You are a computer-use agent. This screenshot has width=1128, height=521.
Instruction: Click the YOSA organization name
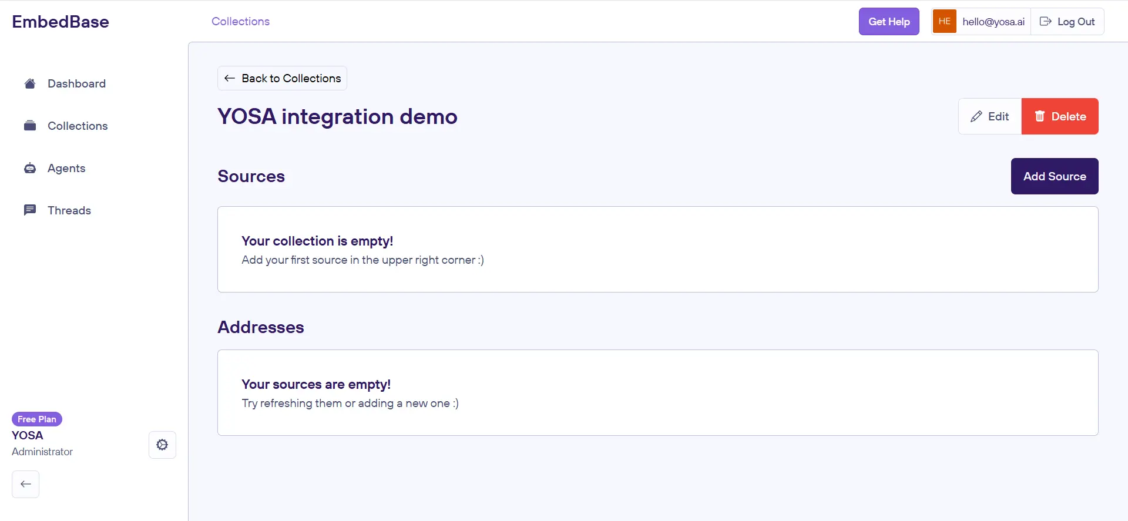click(28, 435)
